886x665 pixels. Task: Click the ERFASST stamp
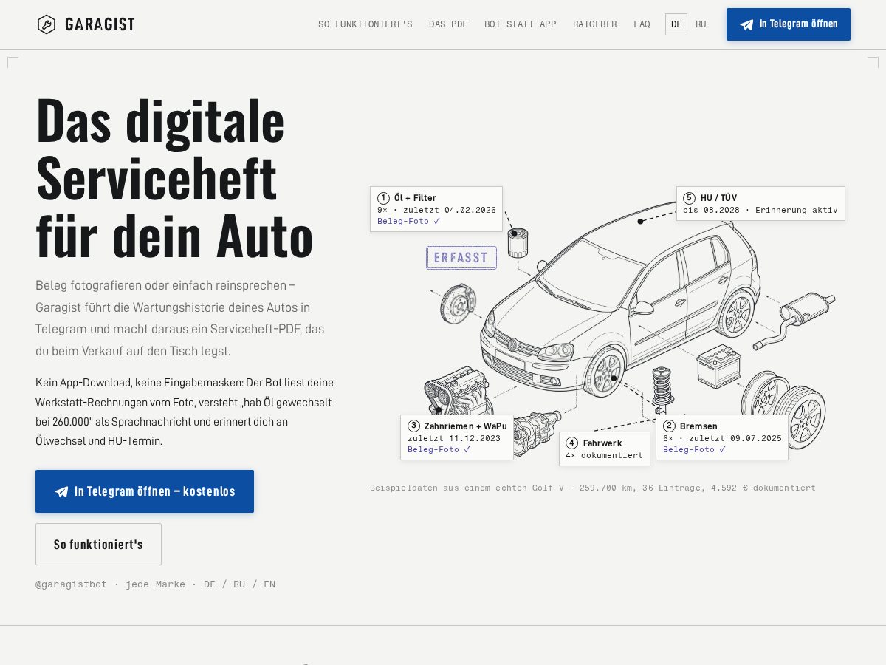coord(461,258)
